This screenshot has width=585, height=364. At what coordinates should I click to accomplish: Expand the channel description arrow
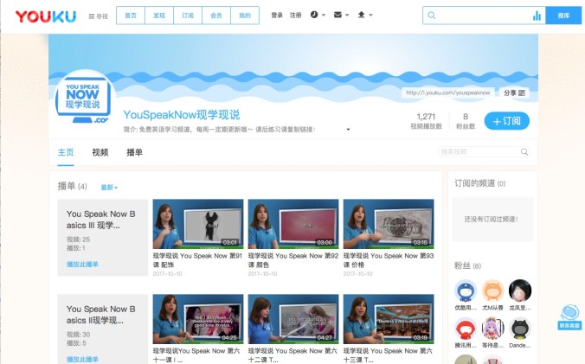coord(348,130)
